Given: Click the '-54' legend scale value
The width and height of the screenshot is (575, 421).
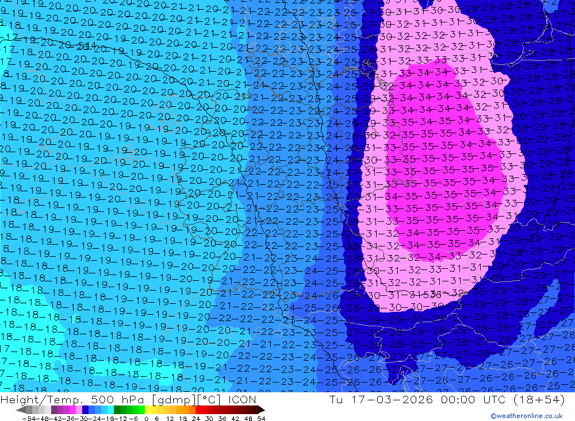Looking at the screenshot, I should coord(29,419).
